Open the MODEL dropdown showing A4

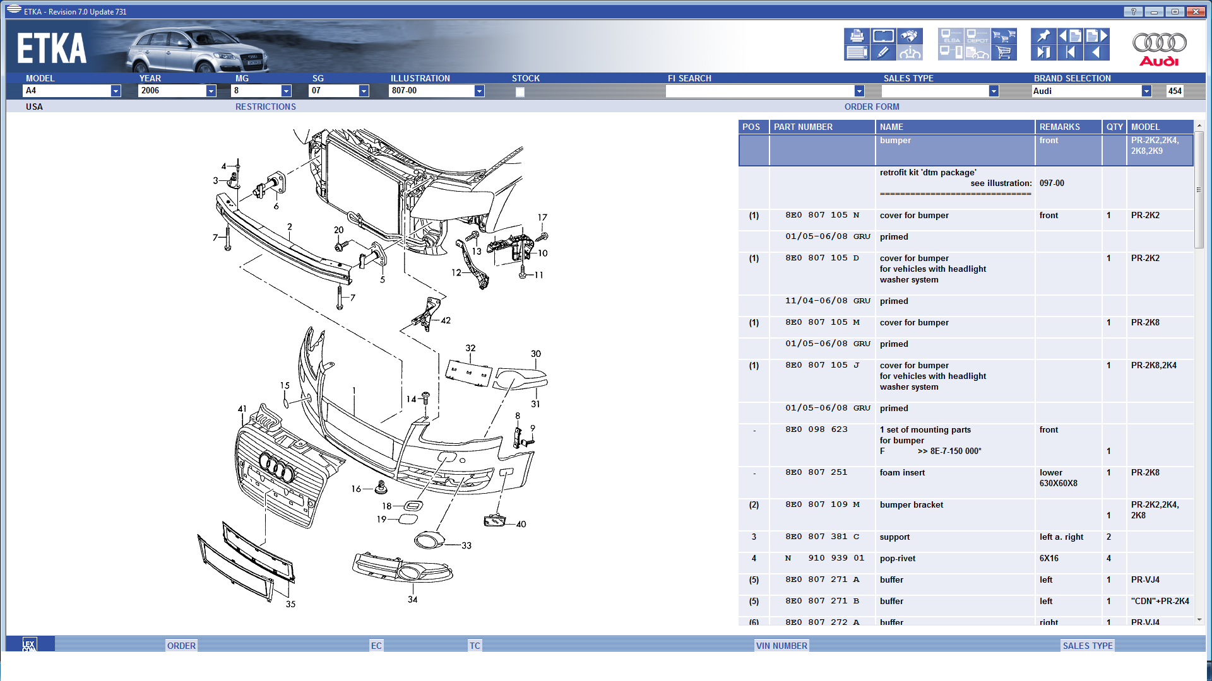click(x=71, y=91)
